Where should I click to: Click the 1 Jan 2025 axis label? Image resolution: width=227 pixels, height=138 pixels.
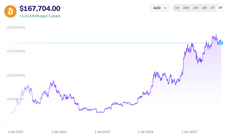189,132
